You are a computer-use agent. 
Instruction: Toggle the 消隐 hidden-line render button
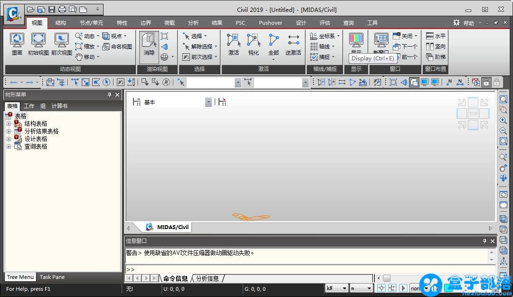[x=149, y=44]
